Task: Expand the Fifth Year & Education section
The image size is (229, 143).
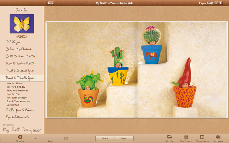Action: pyautogui.click(x=20, y=110)
